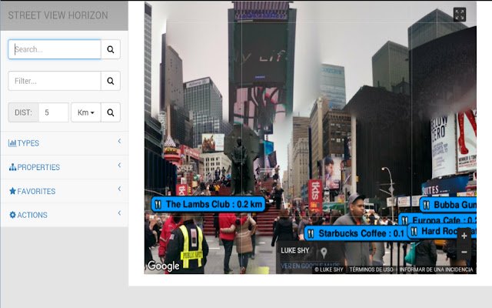Image resolution: width=492 pixels, height=308 pixels.
Task: Click the ACTIONS gear icon
Action: 12,215
